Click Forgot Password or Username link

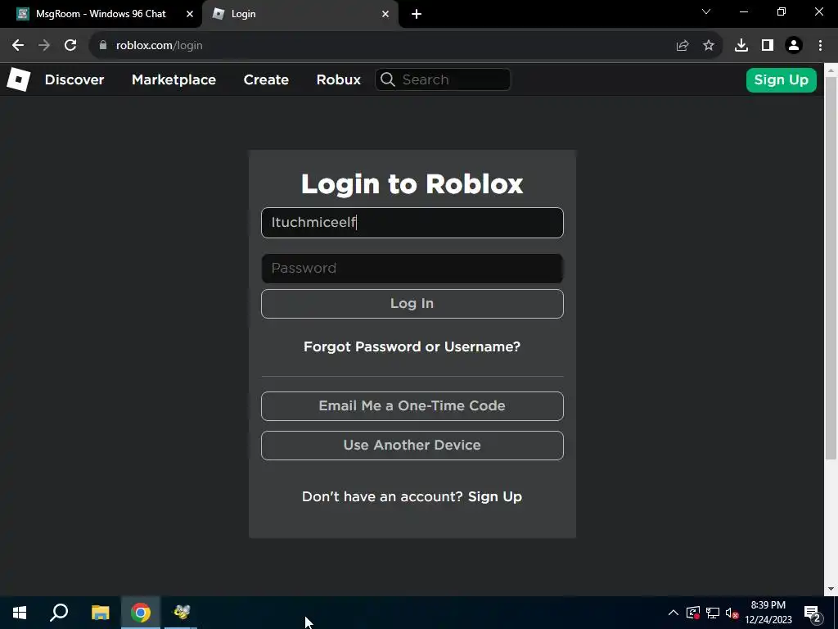(x=412, y=346)
